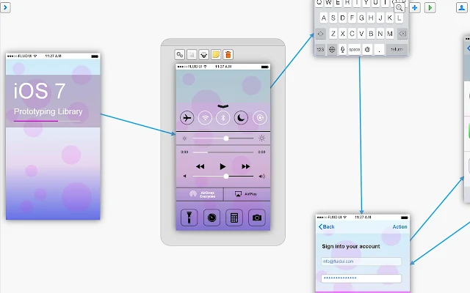Image resolution: width=470 pixels, height=293 pixels.
Task: Click the emoji key left of period
Action: point(367,49)
